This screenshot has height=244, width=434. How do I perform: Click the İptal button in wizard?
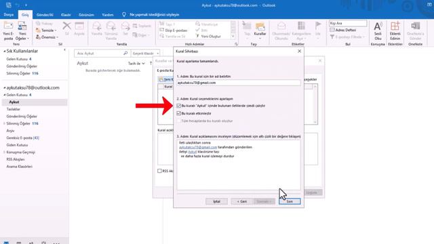[216, 201]
